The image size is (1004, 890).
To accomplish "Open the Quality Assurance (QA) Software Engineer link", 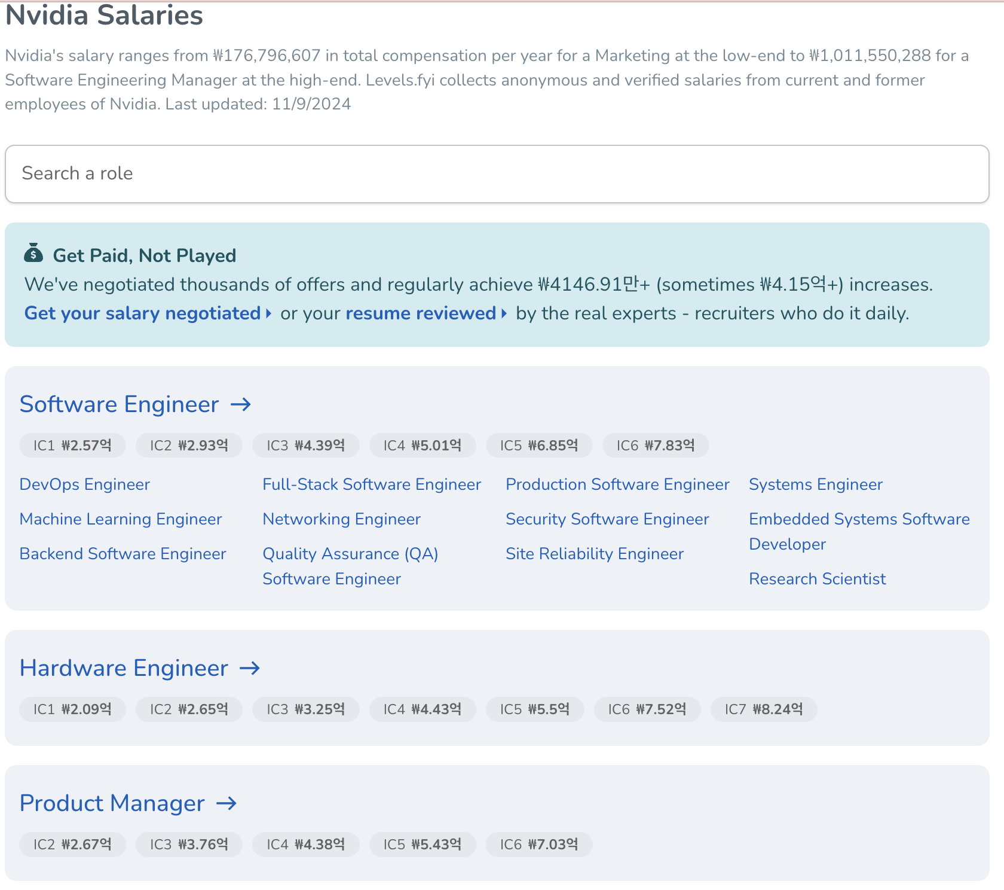I will tap(351, 566).
